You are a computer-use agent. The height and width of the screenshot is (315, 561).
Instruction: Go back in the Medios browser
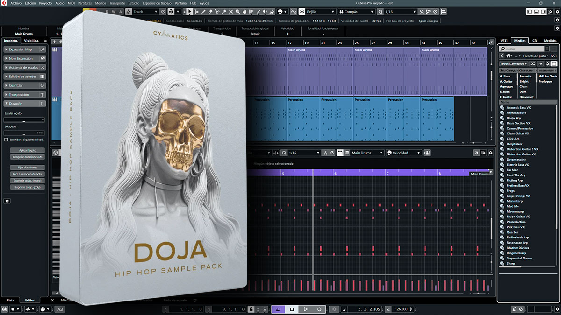(x=502, y=56)
